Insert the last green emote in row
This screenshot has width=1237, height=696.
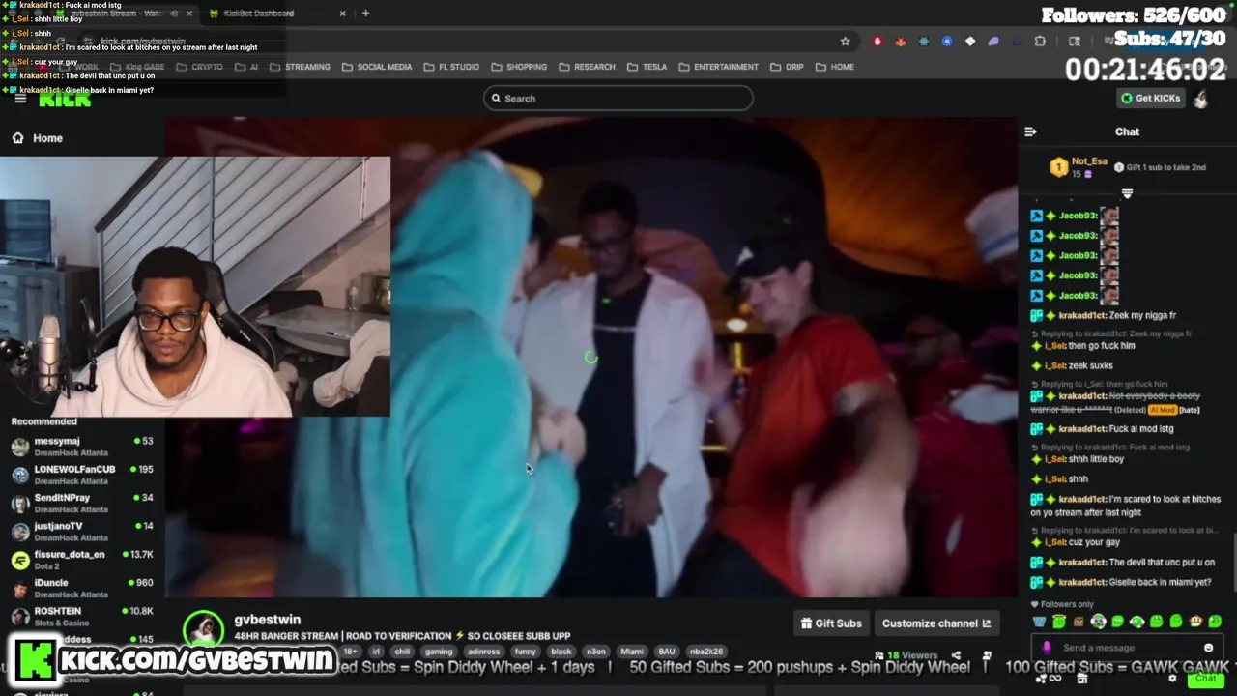1215,622
